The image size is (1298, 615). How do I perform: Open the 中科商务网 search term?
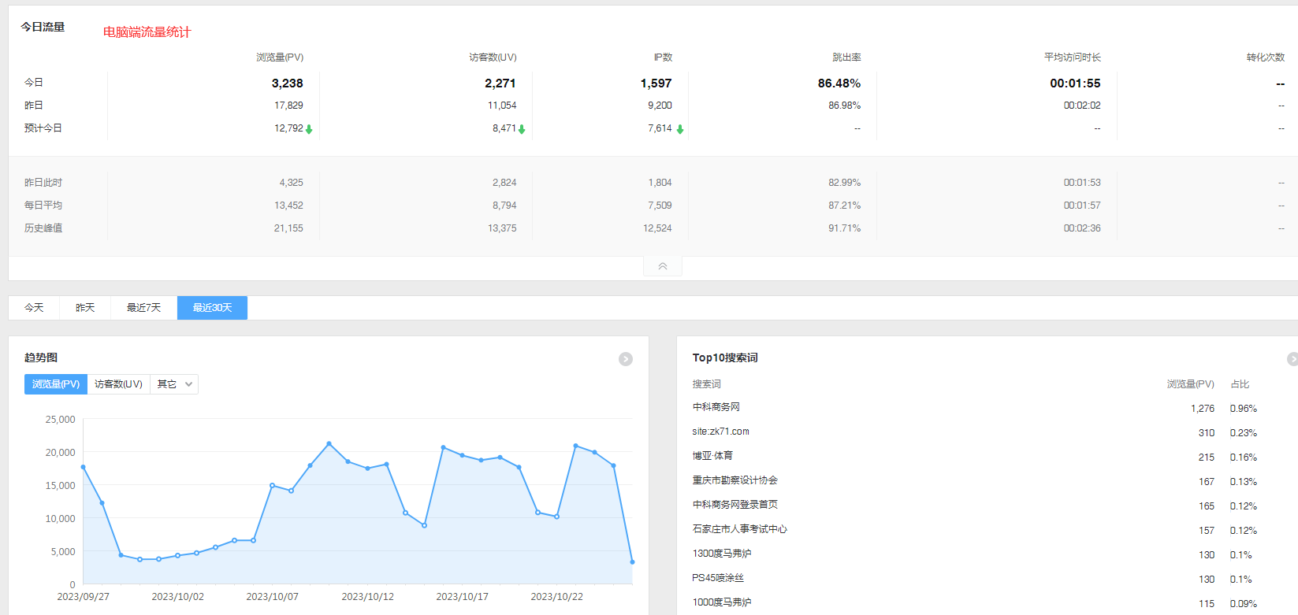point(716,407)
